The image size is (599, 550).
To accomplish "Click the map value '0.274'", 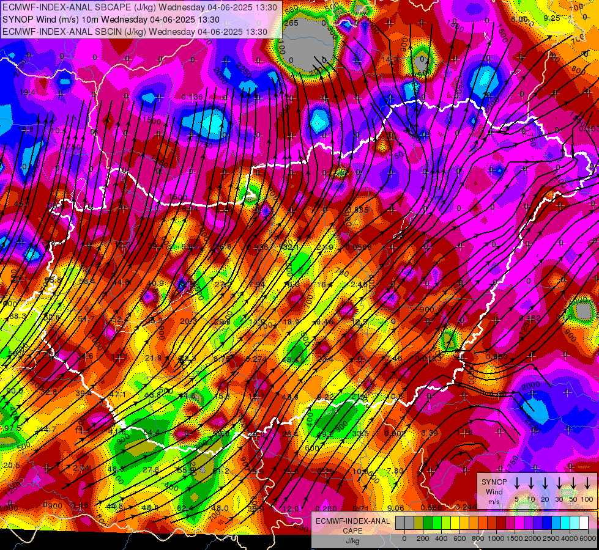I will pyautogui.click(x=256, y=359).
